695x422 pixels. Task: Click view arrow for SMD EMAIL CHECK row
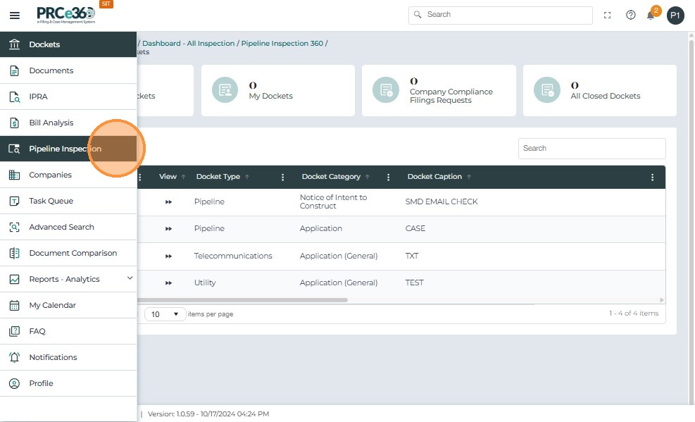point(168,202)
